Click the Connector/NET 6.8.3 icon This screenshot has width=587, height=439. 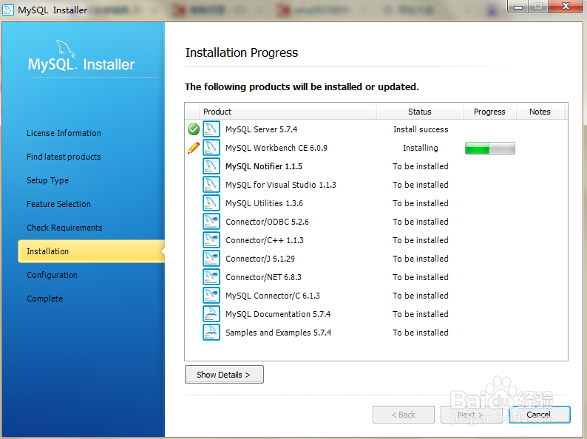click(x=211, y=277)
